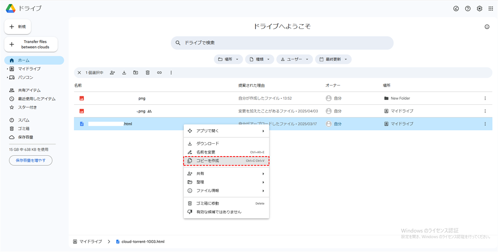Select 名前を変更 in context menu
Viewport: 498px width, 252px height.
pos(226,152)
